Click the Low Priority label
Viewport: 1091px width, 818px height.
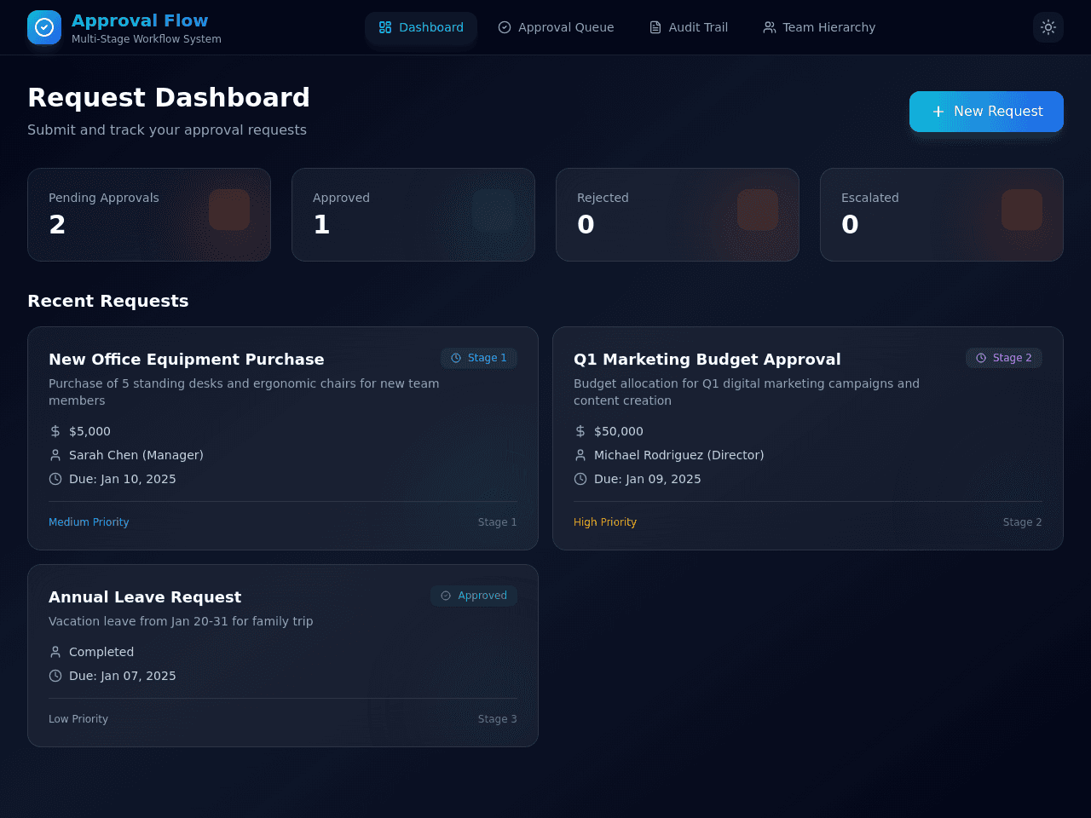(78, 719)
